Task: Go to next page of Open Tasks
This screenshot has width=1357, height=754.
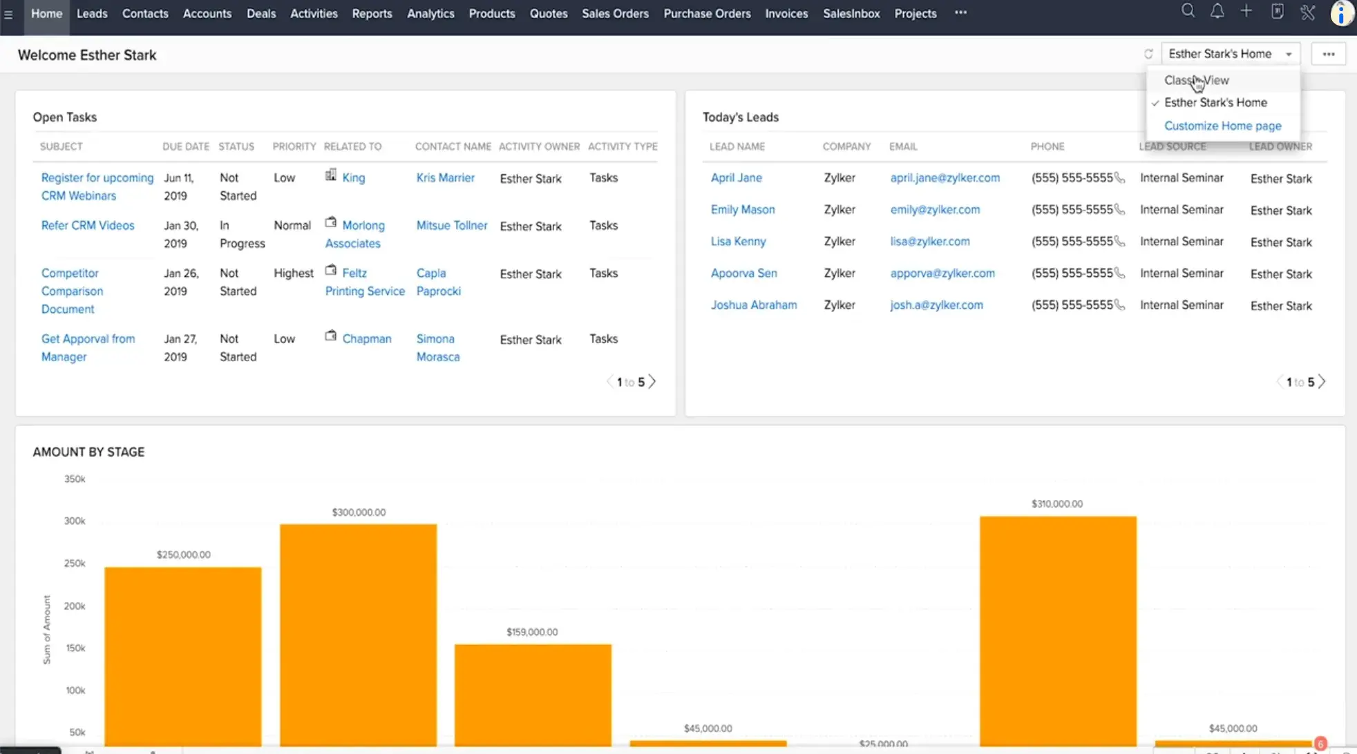Action: tap(652, 382)
